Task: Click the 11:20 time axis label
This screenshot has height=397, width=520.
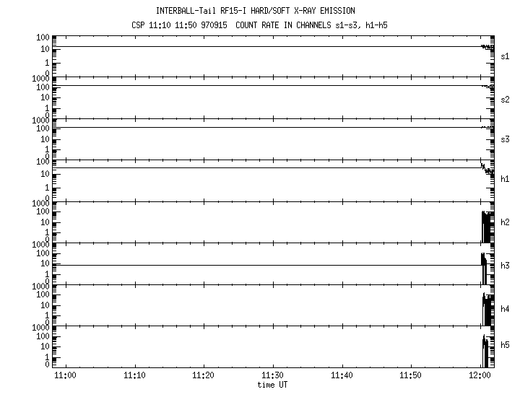Action: [x=203, y=375]
